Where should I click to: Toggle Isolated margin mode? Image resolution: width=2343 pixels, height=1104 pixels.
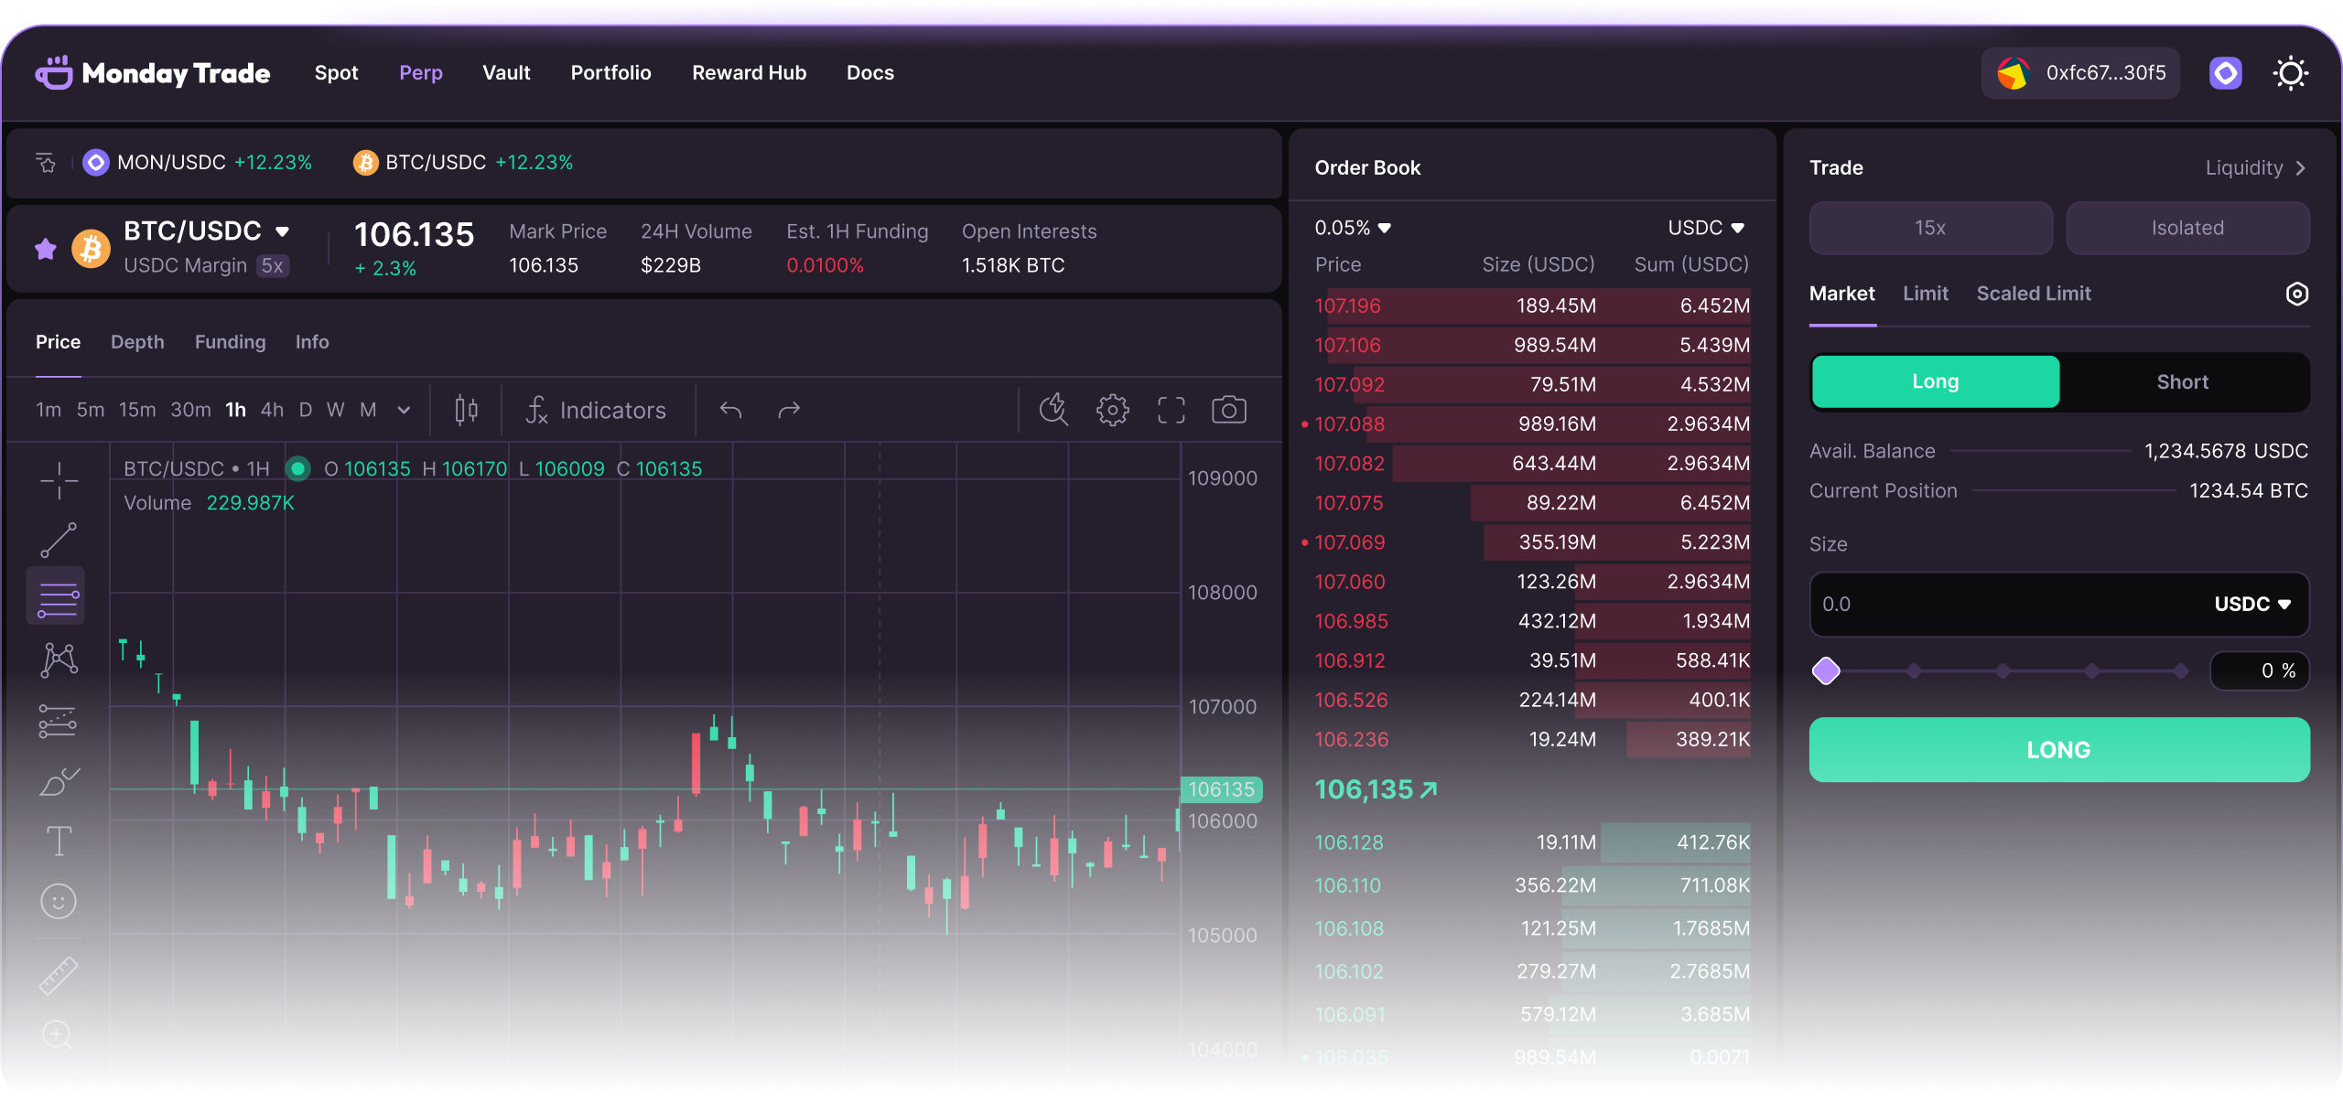[x=2186, y=228]
